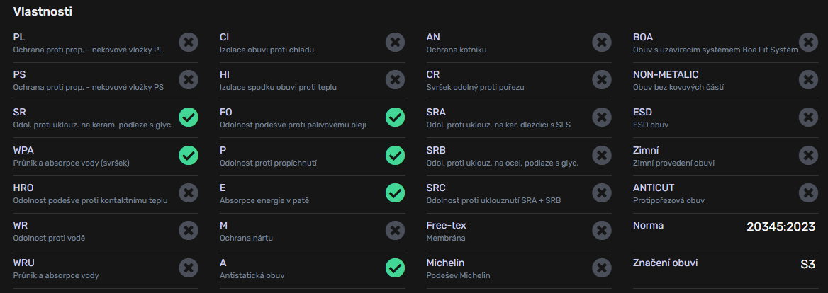Click the WRU property description text
This screenshot has width=828, height=293.
[56, 275]
